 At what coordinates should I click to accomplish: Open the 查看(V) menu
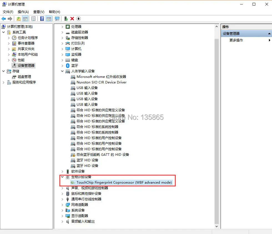39,12
